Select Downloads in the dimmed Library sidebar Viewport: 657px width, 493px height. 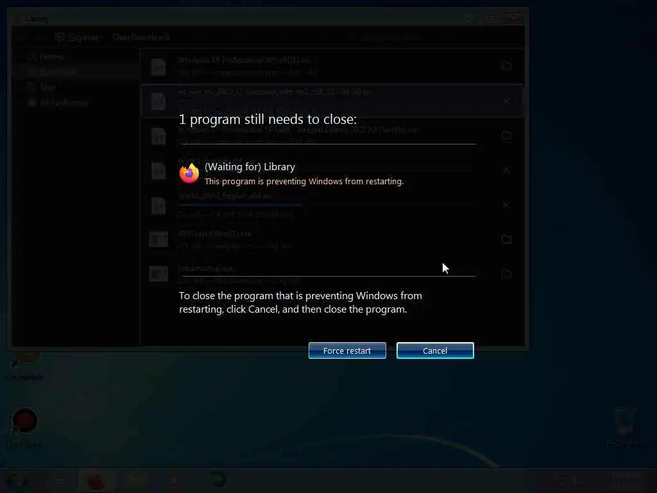(x=58, y=72)
